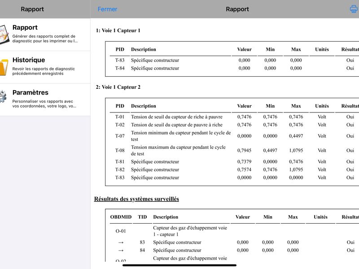Click the first arrow icon under O-01
This screenshot has width=359, height=269.
pyautogui.click(x=121, y=243)
